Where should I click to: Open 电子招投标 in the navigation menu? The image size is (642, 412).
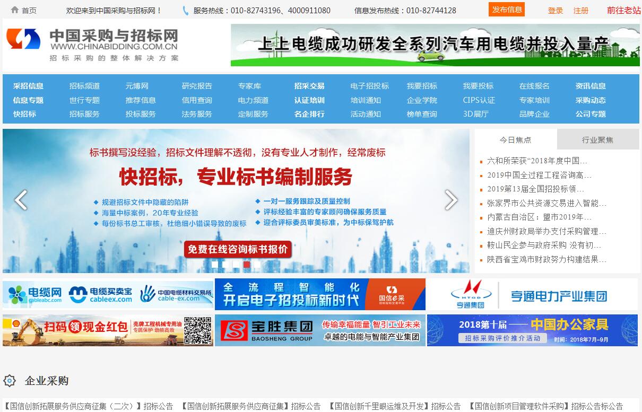(x=369, y=86)
